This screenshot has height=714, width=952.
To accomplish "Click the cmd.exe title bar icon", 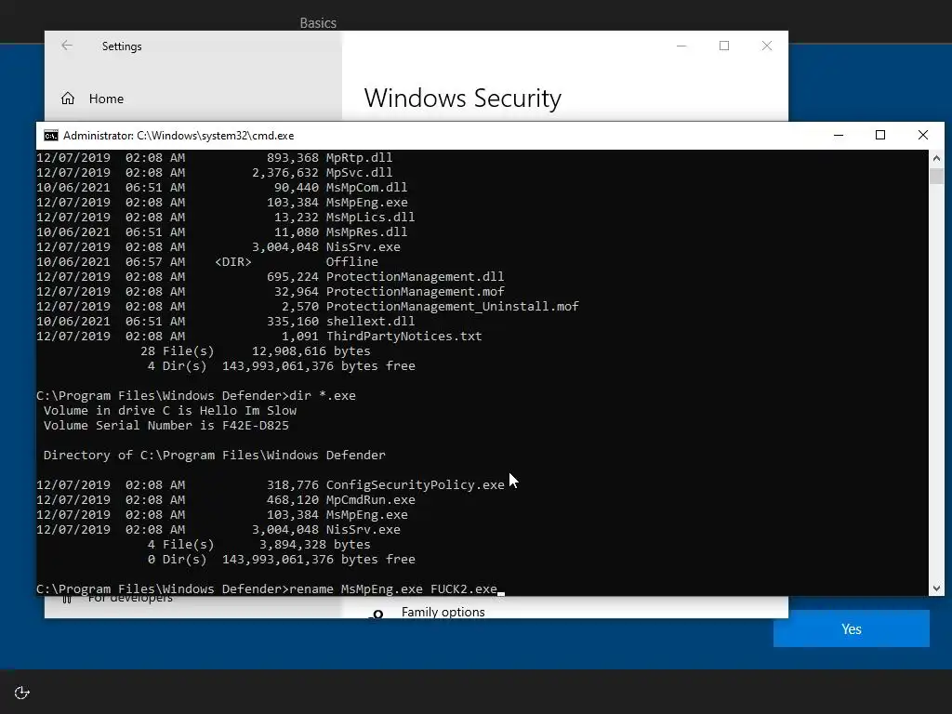I will coord(51,136).
